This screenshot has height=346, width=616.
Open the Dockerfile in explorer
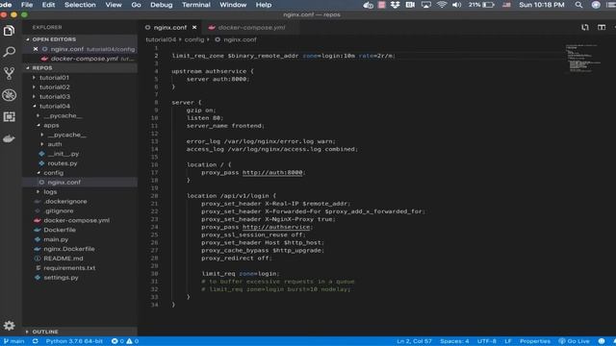click(60, 230)
